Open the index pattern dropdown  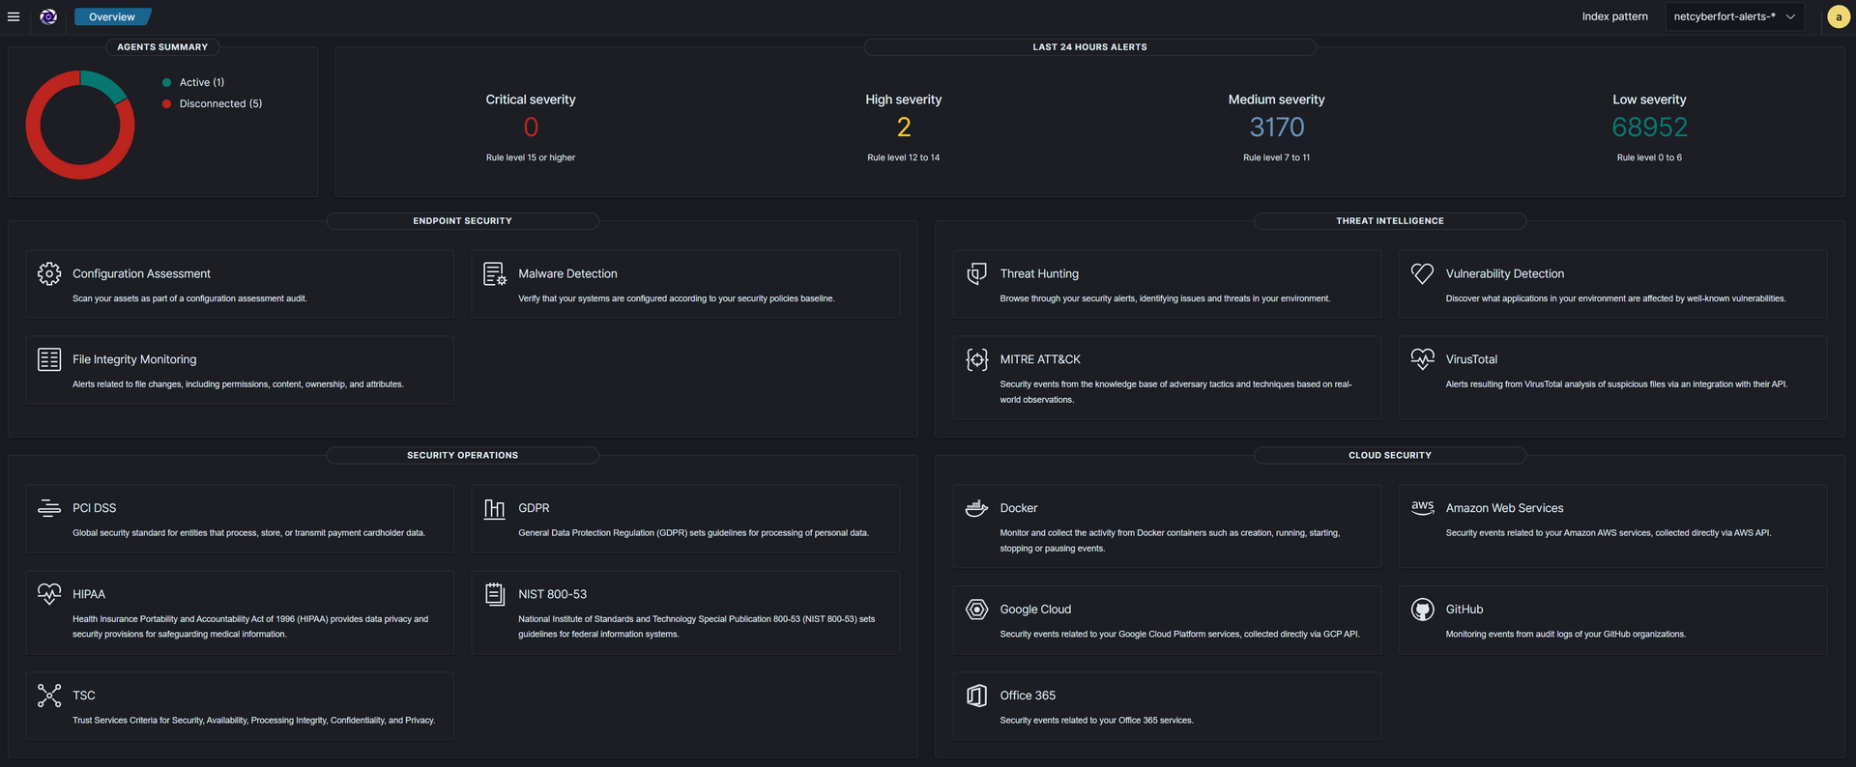[1734, 16]
